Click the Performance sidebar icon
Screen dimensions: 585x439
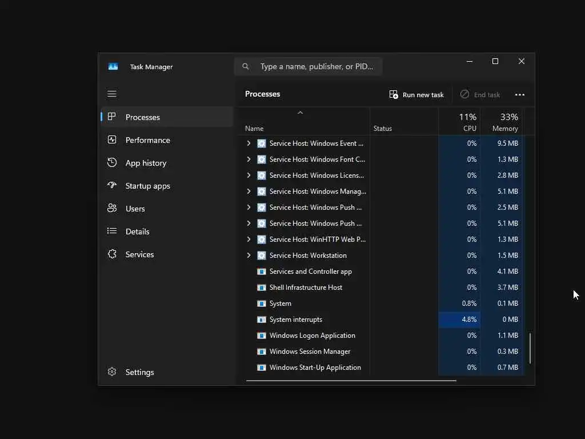(x=112, y=139)
